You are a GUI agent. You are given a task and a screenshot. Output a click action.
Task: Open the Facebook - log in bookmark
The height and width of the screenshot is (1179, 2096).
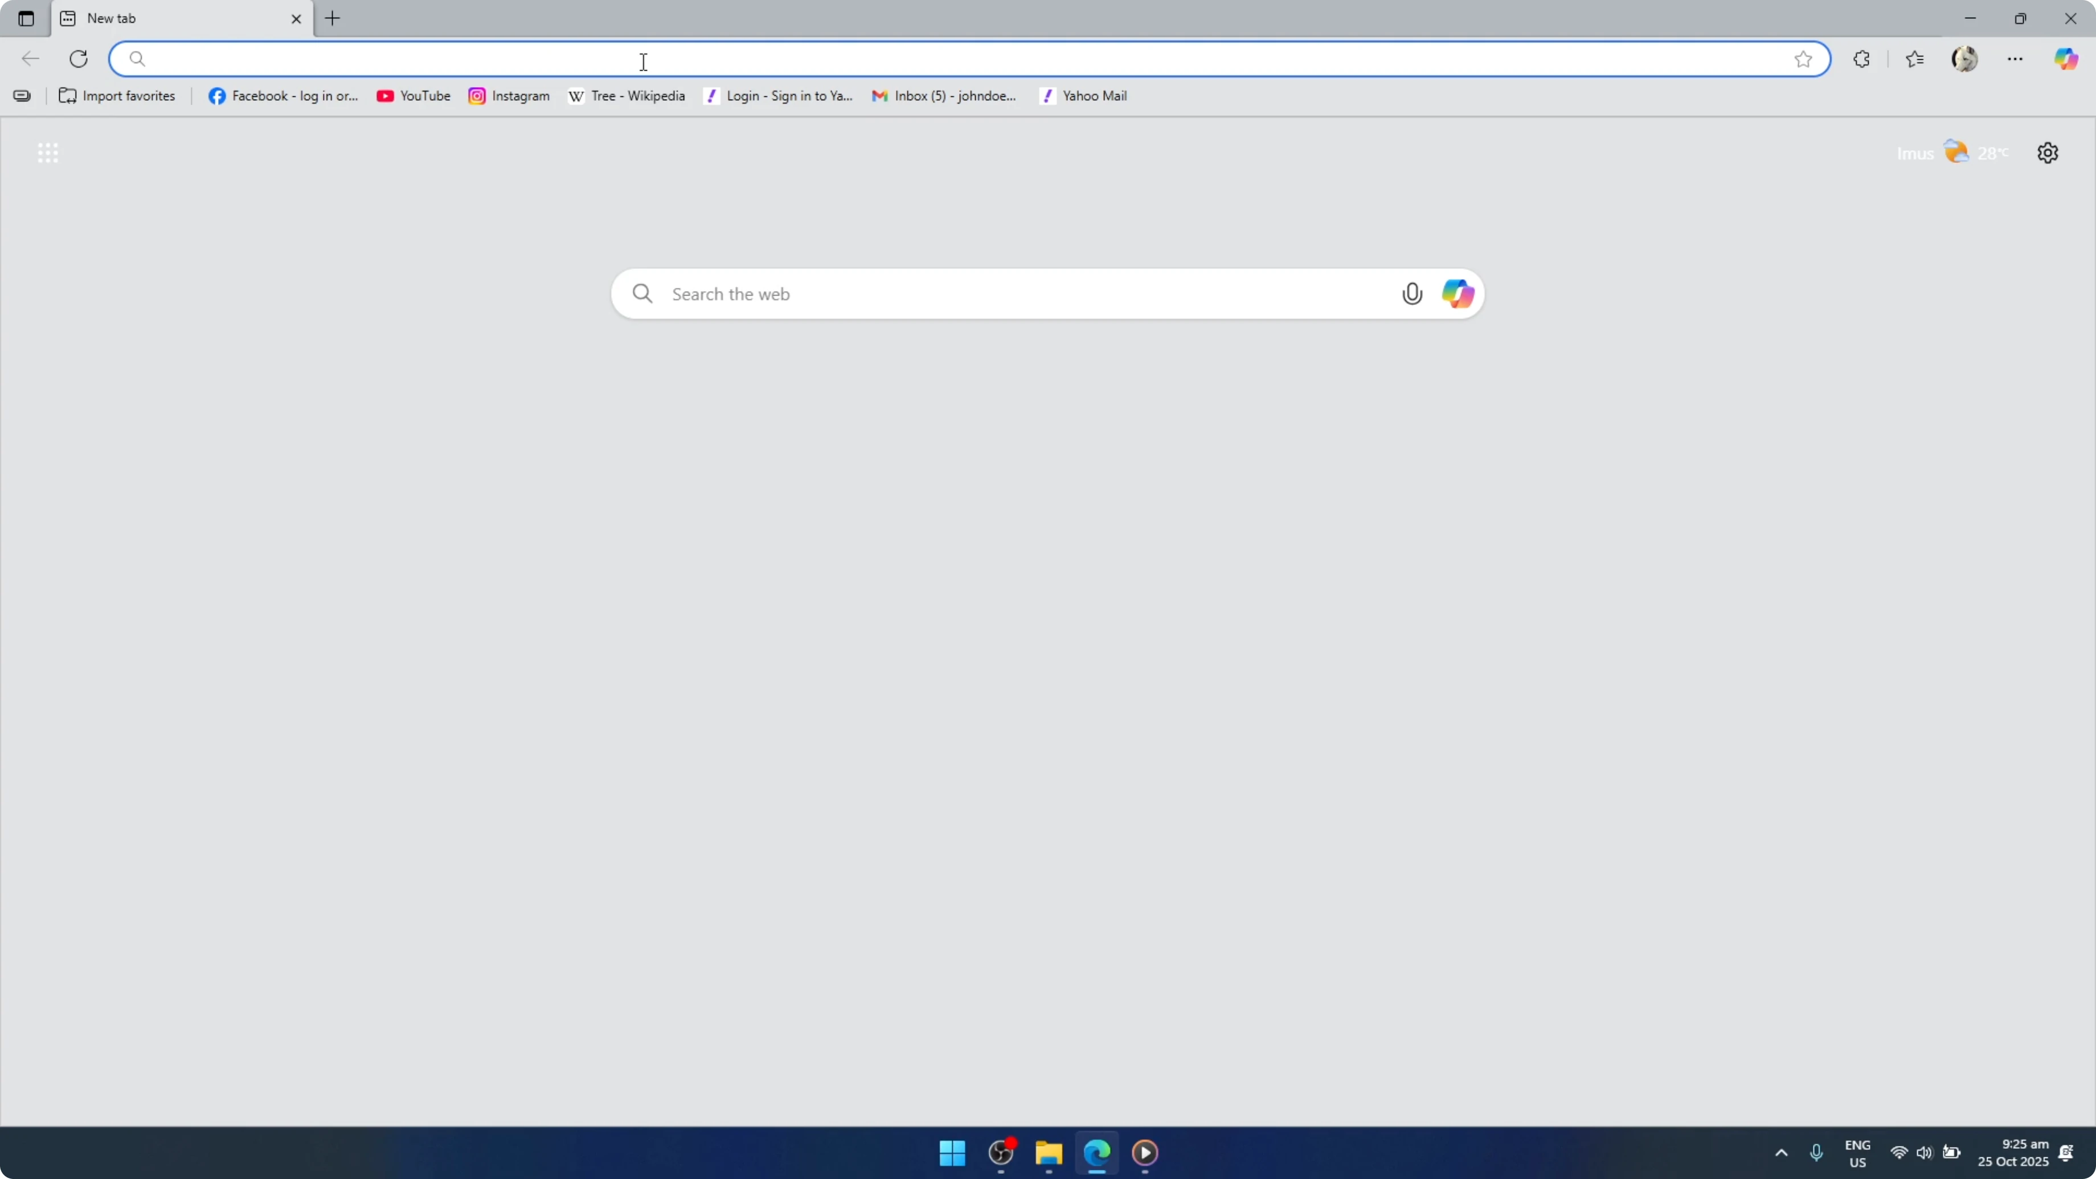[283, 96]
